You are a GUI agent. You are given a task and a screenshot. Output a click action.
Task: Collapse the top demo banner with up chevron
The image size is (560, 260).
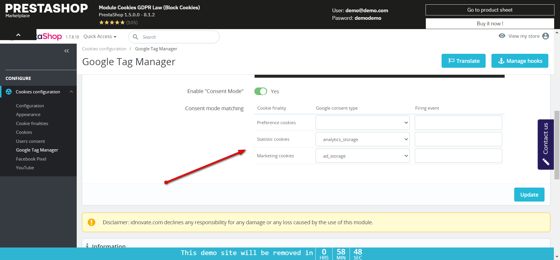18,35
